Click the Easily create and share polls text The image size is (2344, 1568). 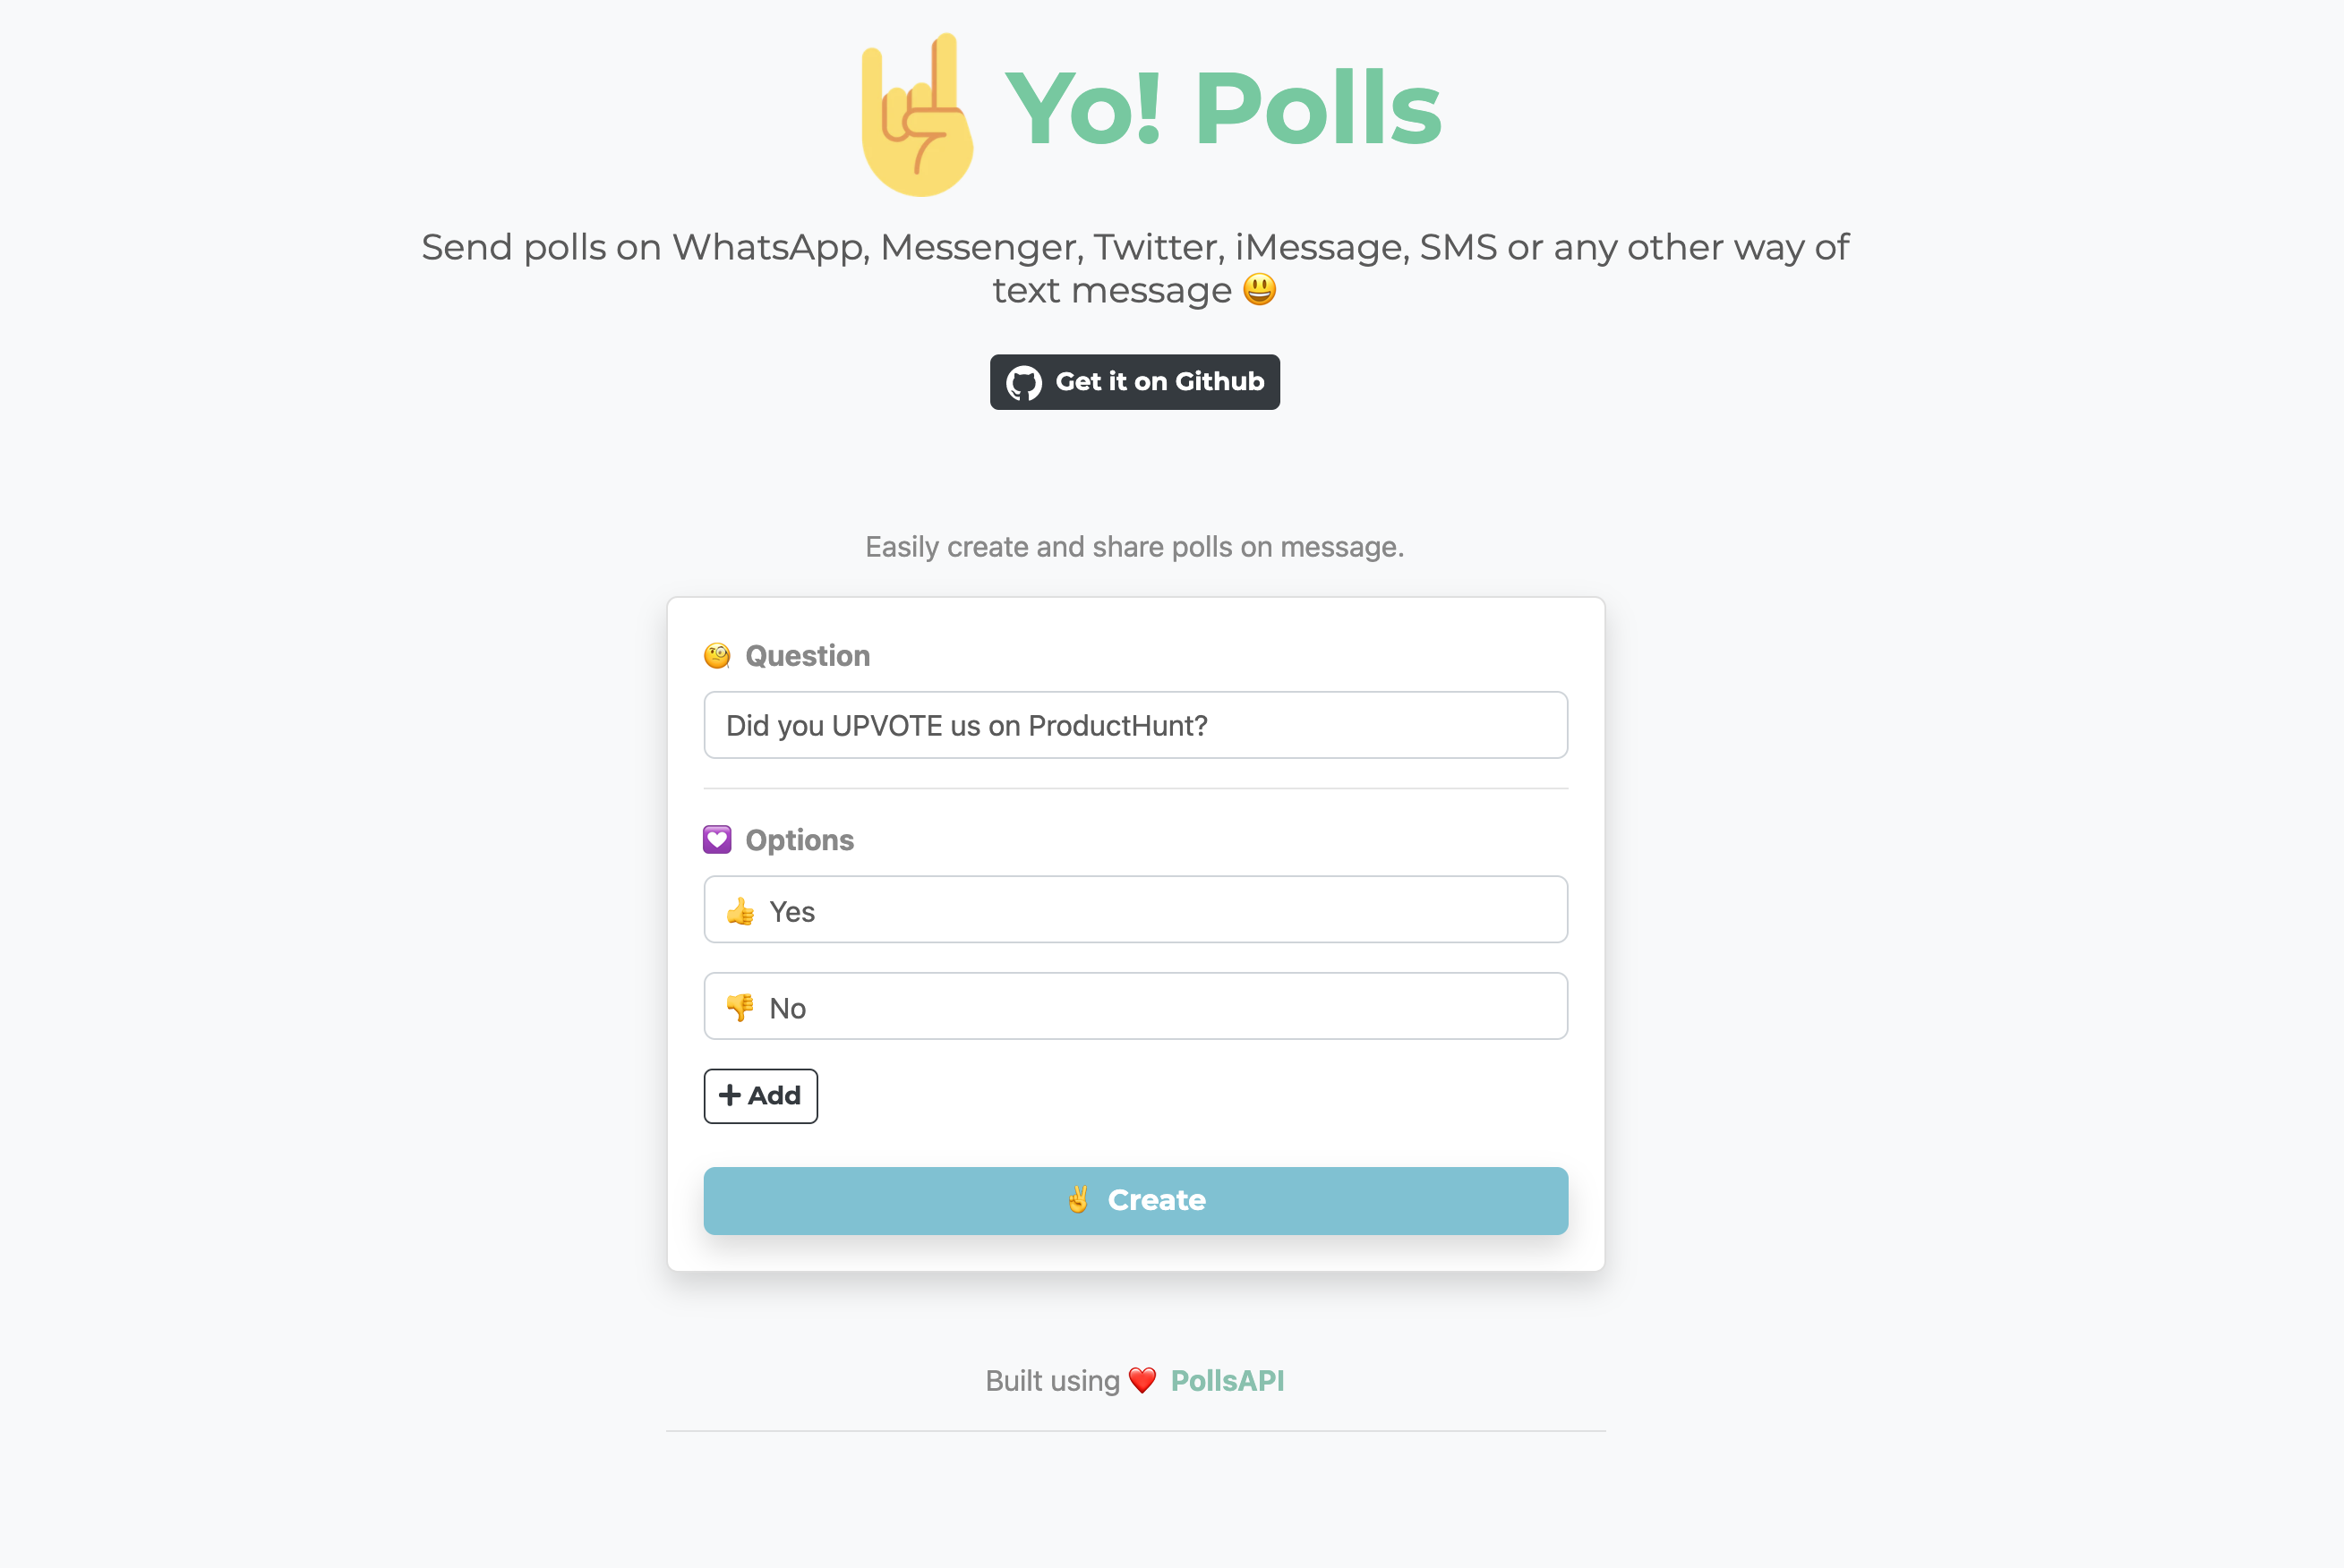[1134, 546]
